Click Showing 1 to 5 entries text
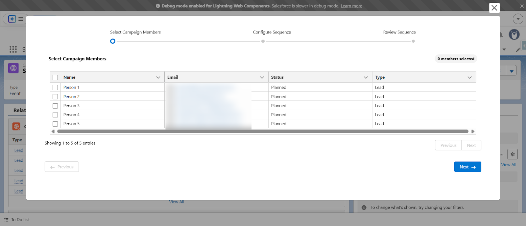The width and height of the screenshot is (526, 226). tap(70, 143)
